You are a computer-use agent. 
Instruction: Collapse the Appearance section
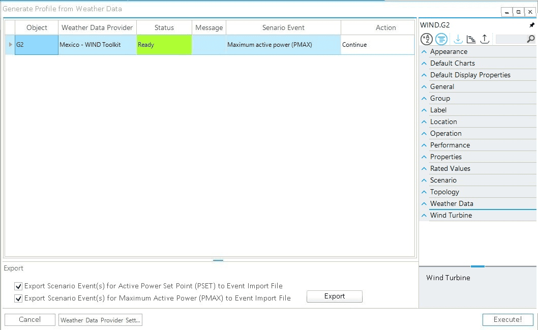[424, 51]
